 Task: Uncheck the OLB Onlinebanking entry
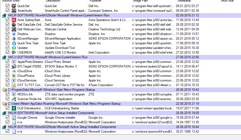(x=7, y=108)
